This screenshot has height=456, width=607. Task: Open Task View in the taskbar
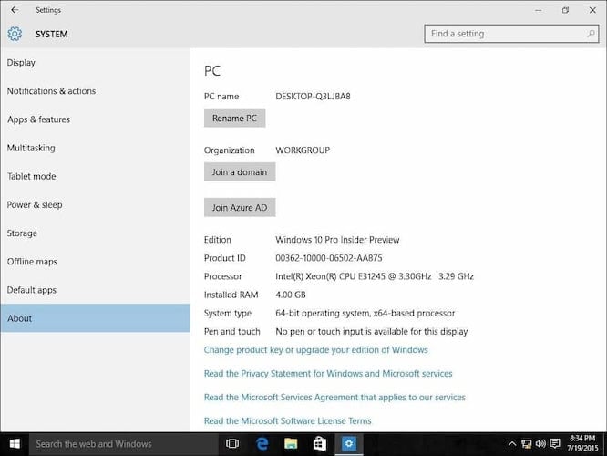point(231,443)
